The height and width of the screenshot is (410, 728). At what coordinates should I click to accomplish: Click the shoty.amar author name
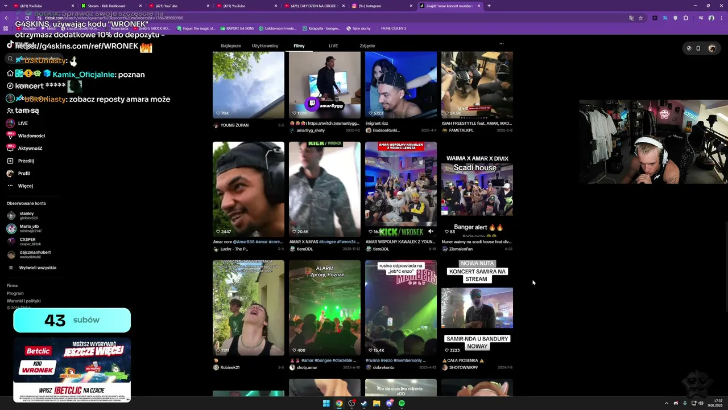(307, 367)
